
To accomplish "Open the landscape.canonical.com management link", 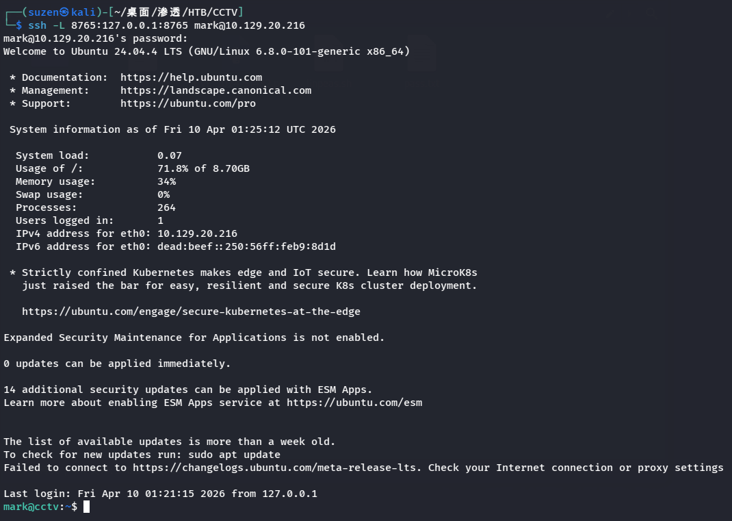I will coord(215,90).
